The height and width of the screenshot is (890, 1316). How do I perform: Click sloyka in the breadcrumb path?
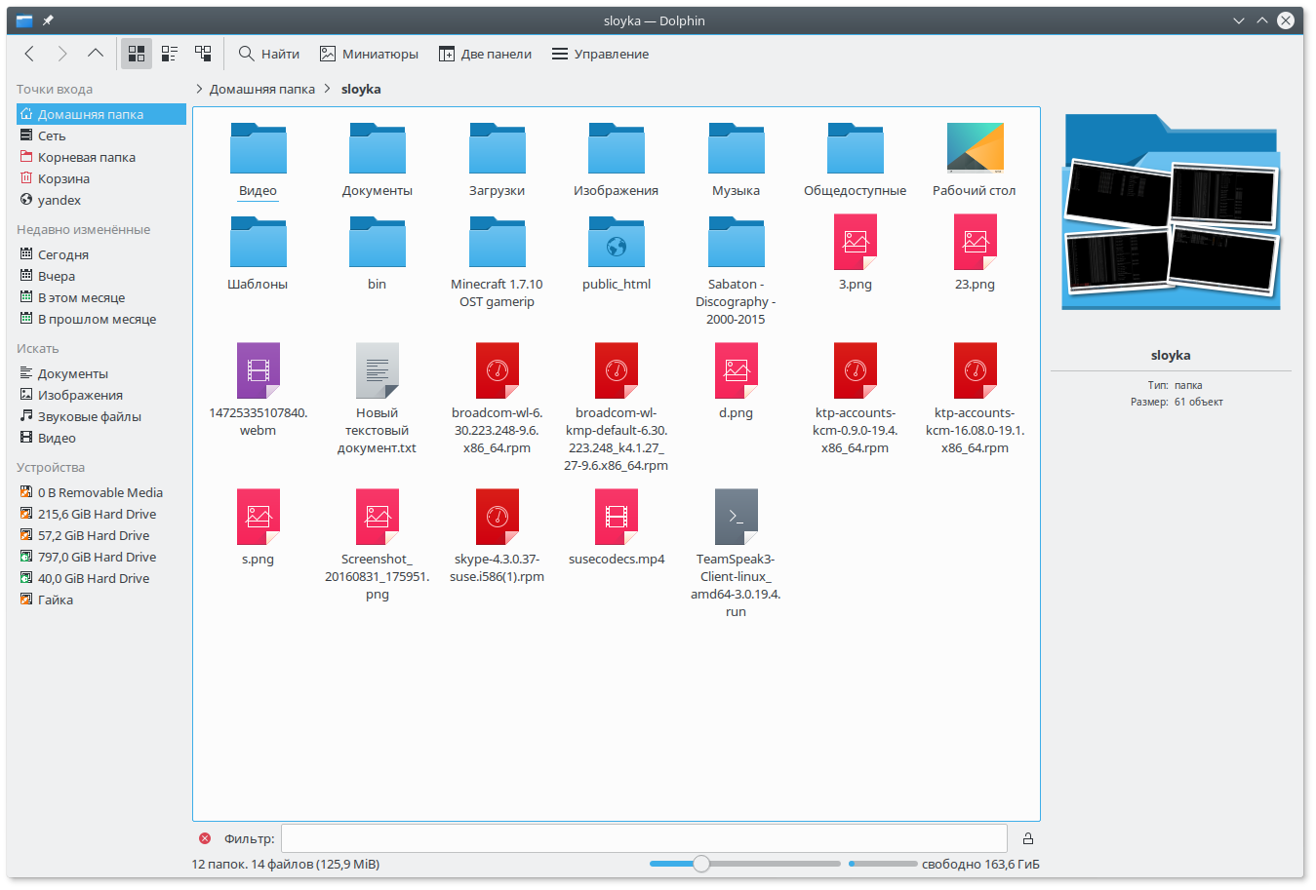(x=361, y=89)
